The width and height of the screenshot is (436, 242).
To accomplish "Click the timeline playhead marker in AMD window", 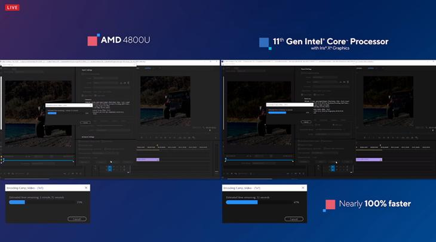I will [x=158, y=145].
